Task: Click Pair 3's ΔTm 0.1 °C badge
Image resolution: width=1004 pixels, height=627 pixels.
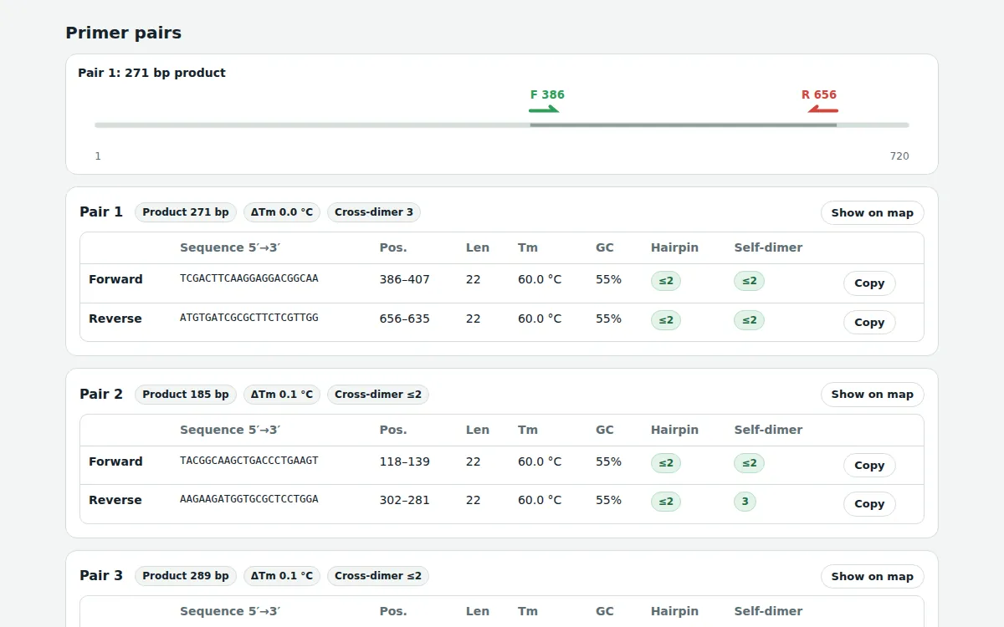Action: pyautogui.click(x=282, y=576)
